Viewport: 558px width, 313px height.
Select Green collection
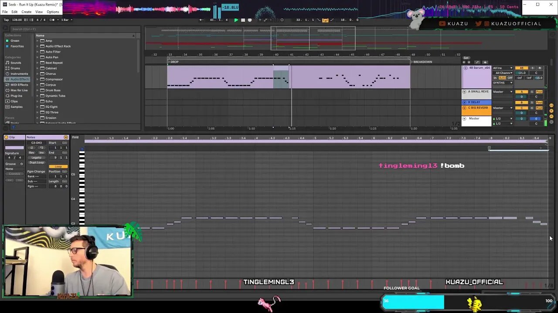(14, 40)
